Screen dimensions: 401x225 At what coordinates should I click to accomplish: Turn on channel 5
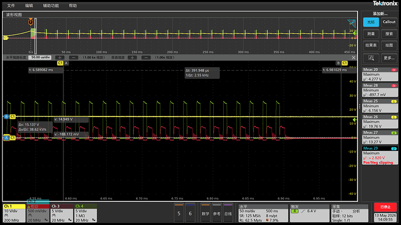click(x=179, y=213)
